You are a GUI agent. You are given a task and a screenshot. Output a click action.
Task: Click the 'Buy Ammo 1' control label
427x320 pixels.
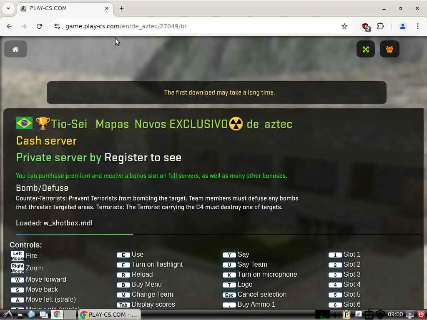click(x=256, y=305)
